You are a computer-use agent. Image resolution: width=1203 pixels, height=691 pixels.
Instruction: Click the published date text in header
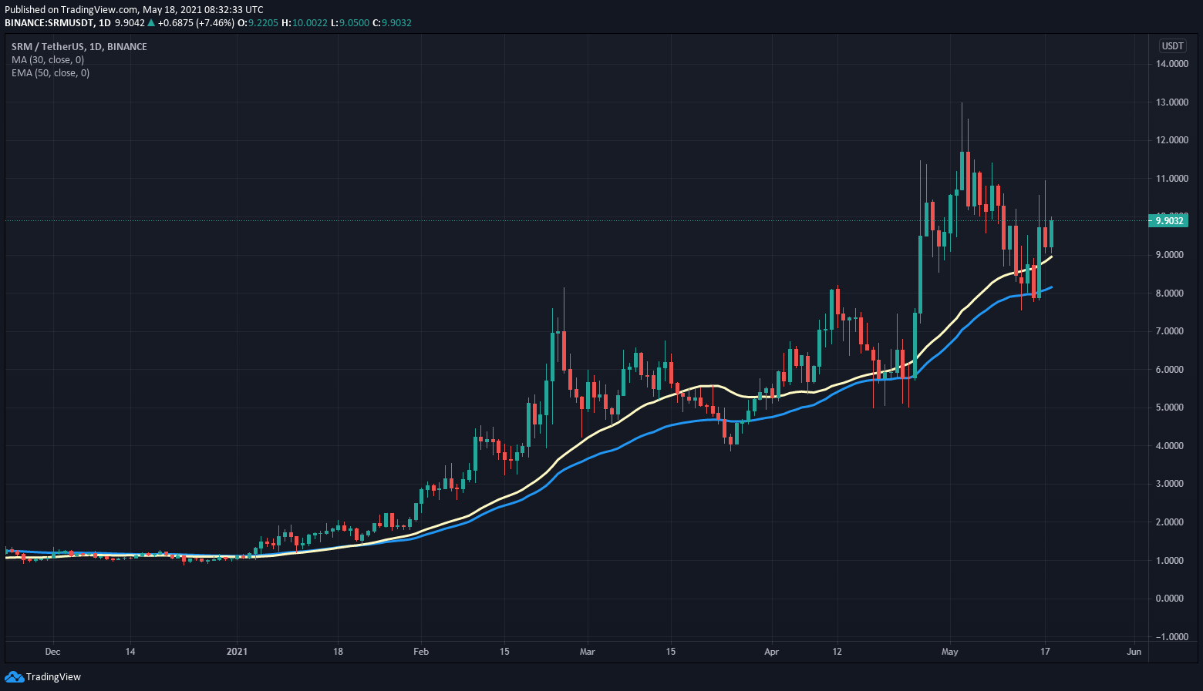134,10
